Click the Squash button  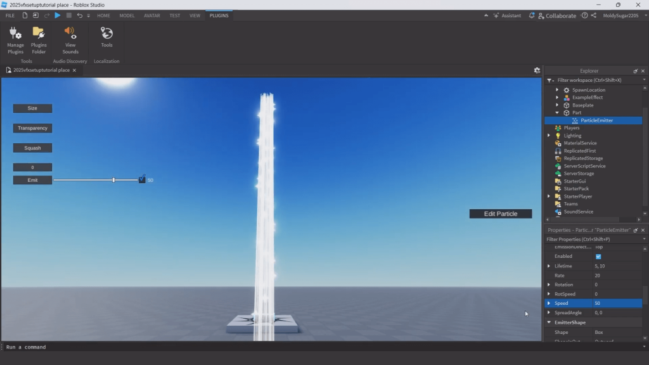[x=32, y=148]
